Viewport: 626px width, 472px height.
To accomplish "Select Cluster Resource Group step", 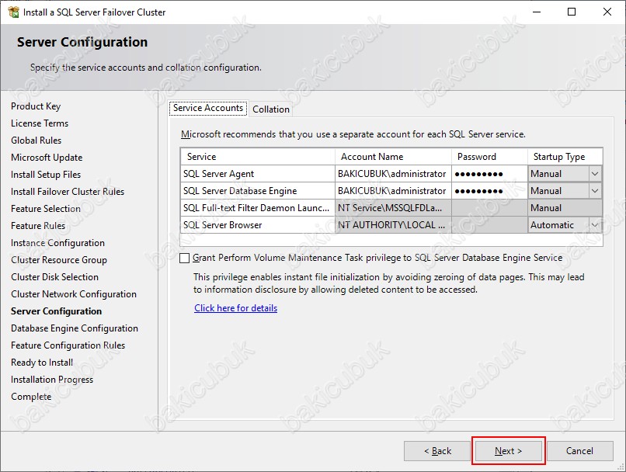I will click(x=59, y=260).
